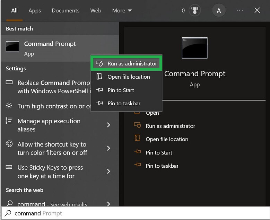Expand arrow for Use Sticky Keys setting
Screen dimensions: 270x220
(108, 171)
